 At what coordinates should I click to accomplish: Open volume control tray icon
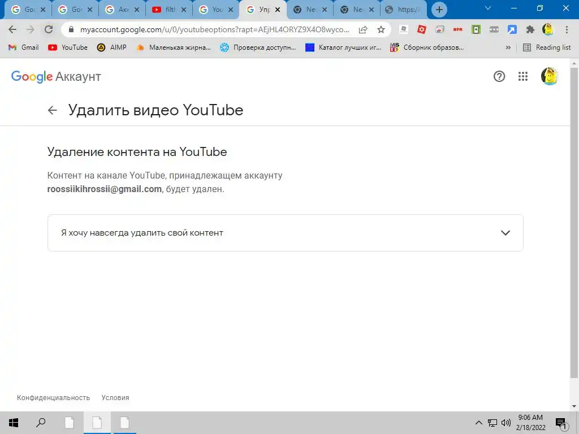pos(506,423)
